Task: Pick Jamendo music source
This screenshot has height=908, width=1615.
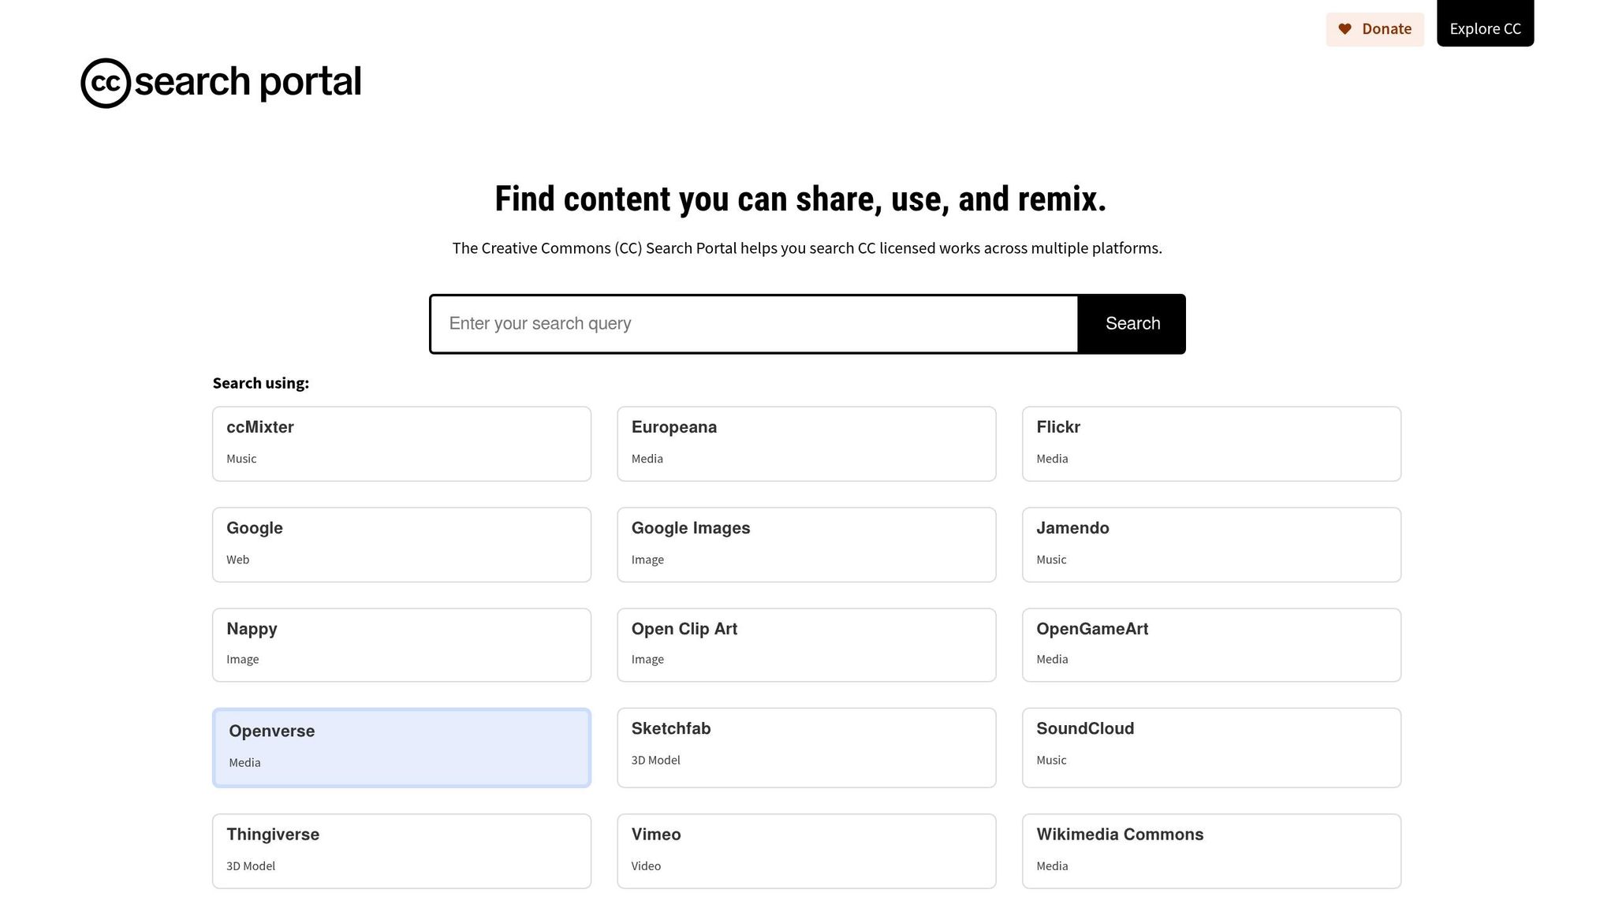Action: click(1211, 545)
